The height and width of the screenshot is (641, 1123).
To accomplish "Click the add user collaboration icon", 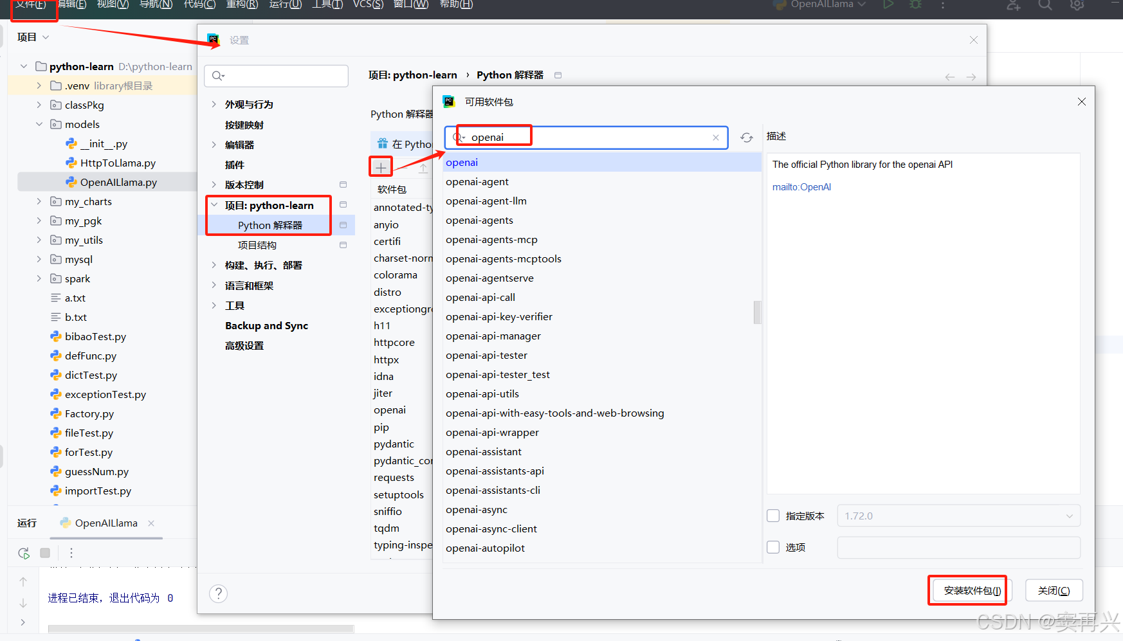I will (1014, 5).
